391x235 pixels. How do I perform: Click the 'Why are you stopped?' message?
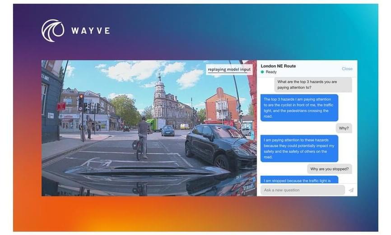pyautogui.click(x=329, y=169)
